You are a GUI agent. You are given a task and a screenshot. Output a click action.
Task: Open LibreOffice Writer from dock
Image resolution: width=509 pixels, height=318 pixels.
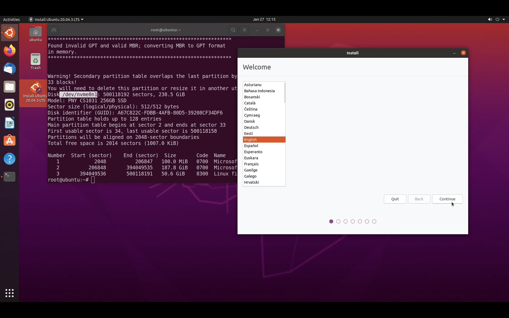[x=10, y=123]
